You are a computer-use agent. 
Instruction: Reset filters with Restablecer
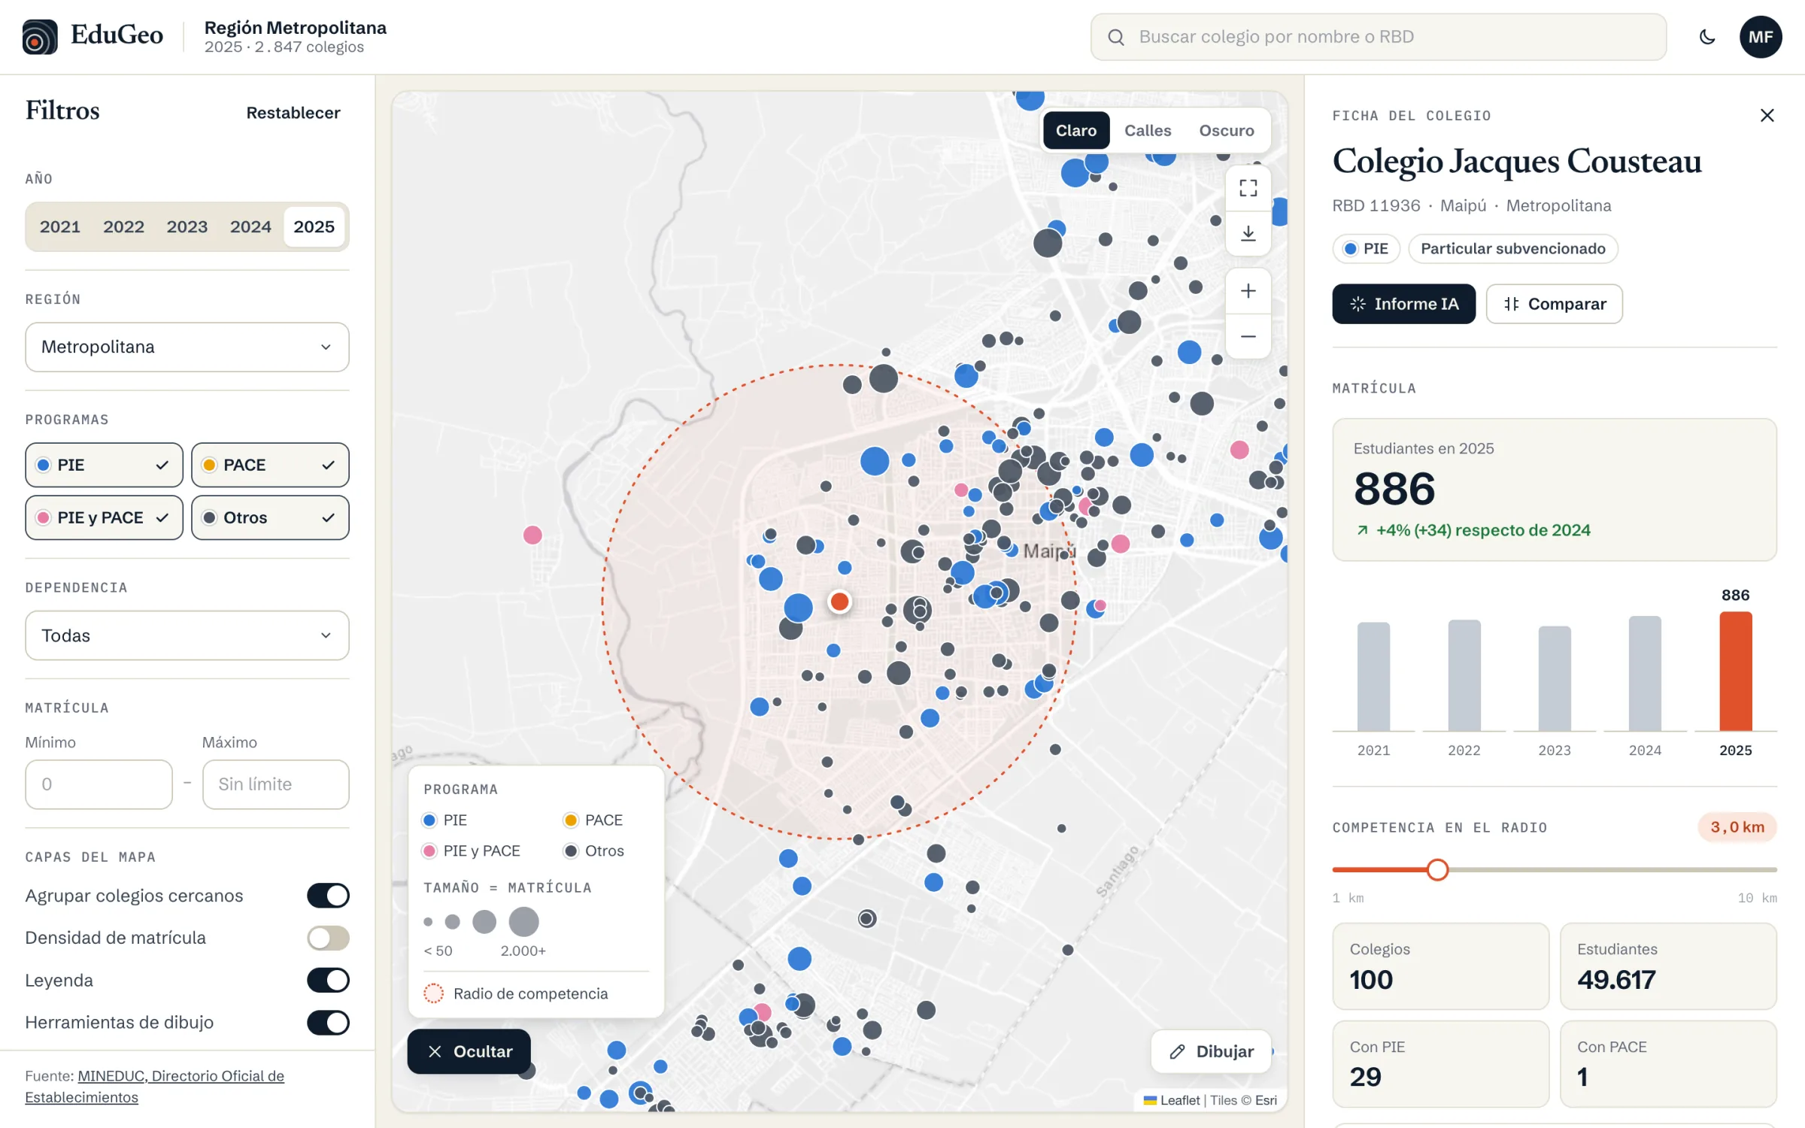tap(293, 113)
